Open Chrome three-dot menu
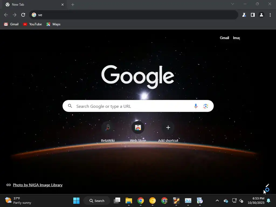276x207 pixels. tap(270, 15)
